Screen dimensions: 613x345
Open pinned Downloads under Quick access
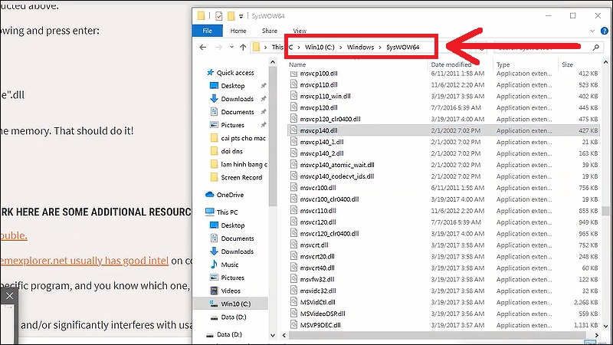click(237, 99)
